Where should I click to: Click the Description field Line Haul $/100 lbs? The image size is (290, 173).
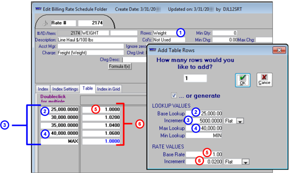coord(97,40)
